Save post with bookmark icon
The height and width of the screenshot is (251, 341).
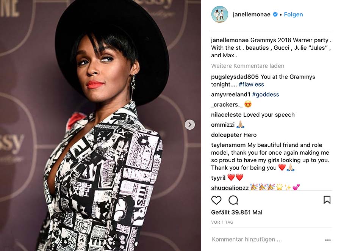point(327,200)
